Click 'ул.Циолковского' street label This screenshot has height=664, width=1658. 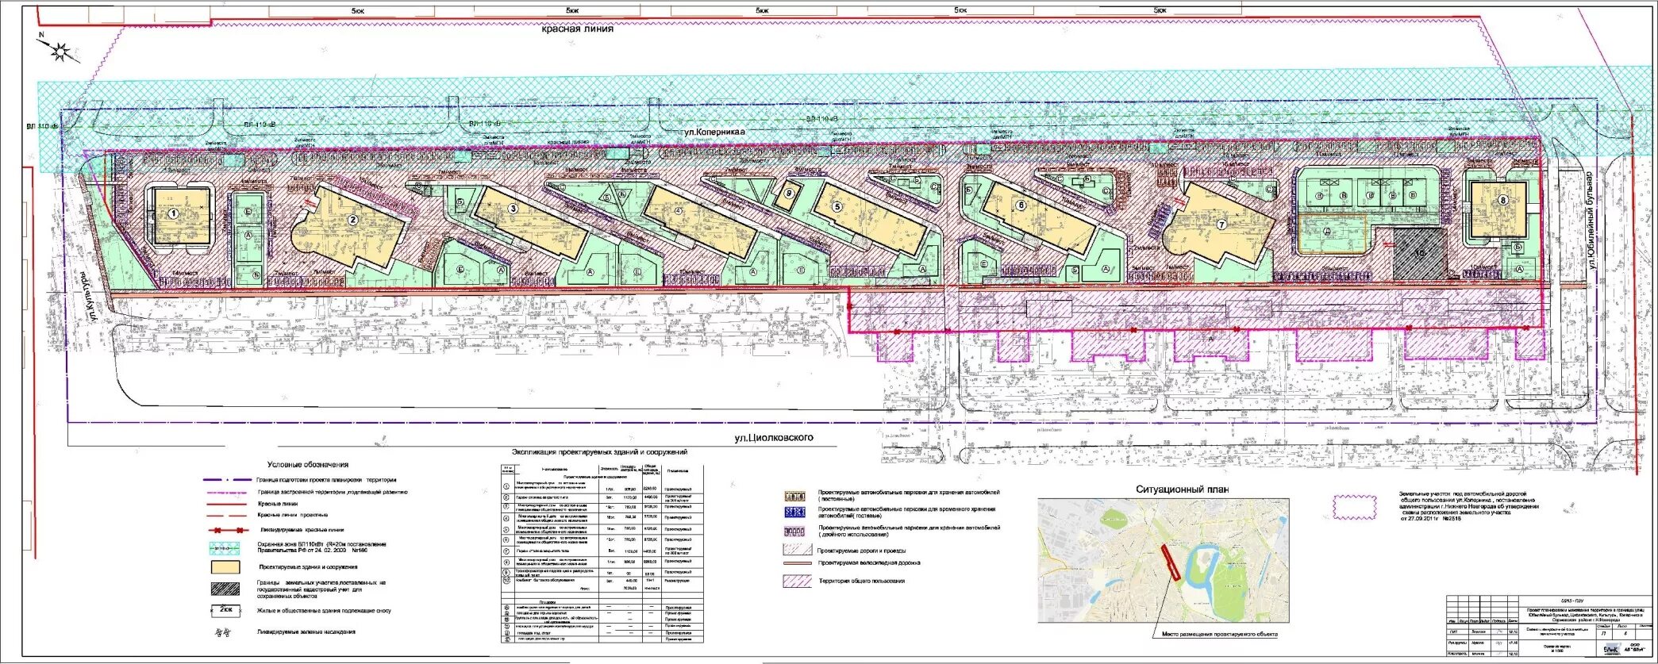pyautogui.click(x=774, y=438)
